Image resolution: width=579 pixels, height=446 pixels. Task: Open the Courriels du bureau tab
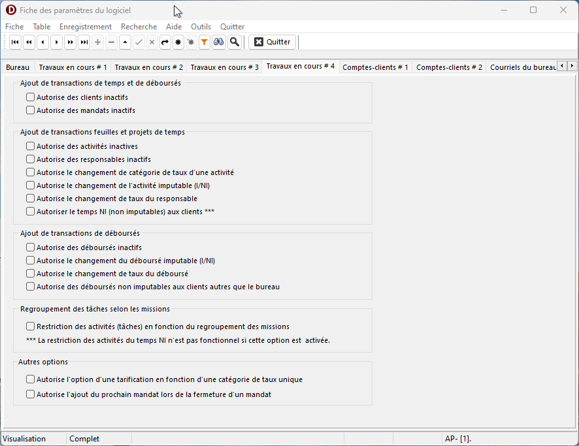tap(523, 67)
